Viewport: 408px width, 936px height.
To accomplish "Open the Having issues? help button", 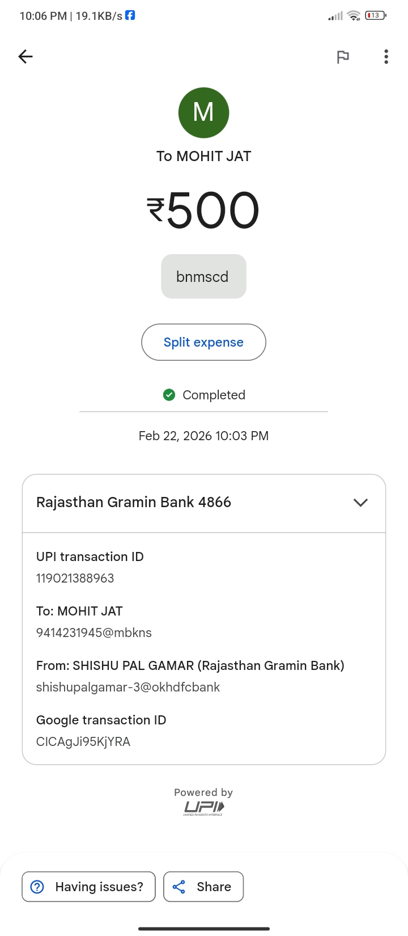I will [88, 887].
